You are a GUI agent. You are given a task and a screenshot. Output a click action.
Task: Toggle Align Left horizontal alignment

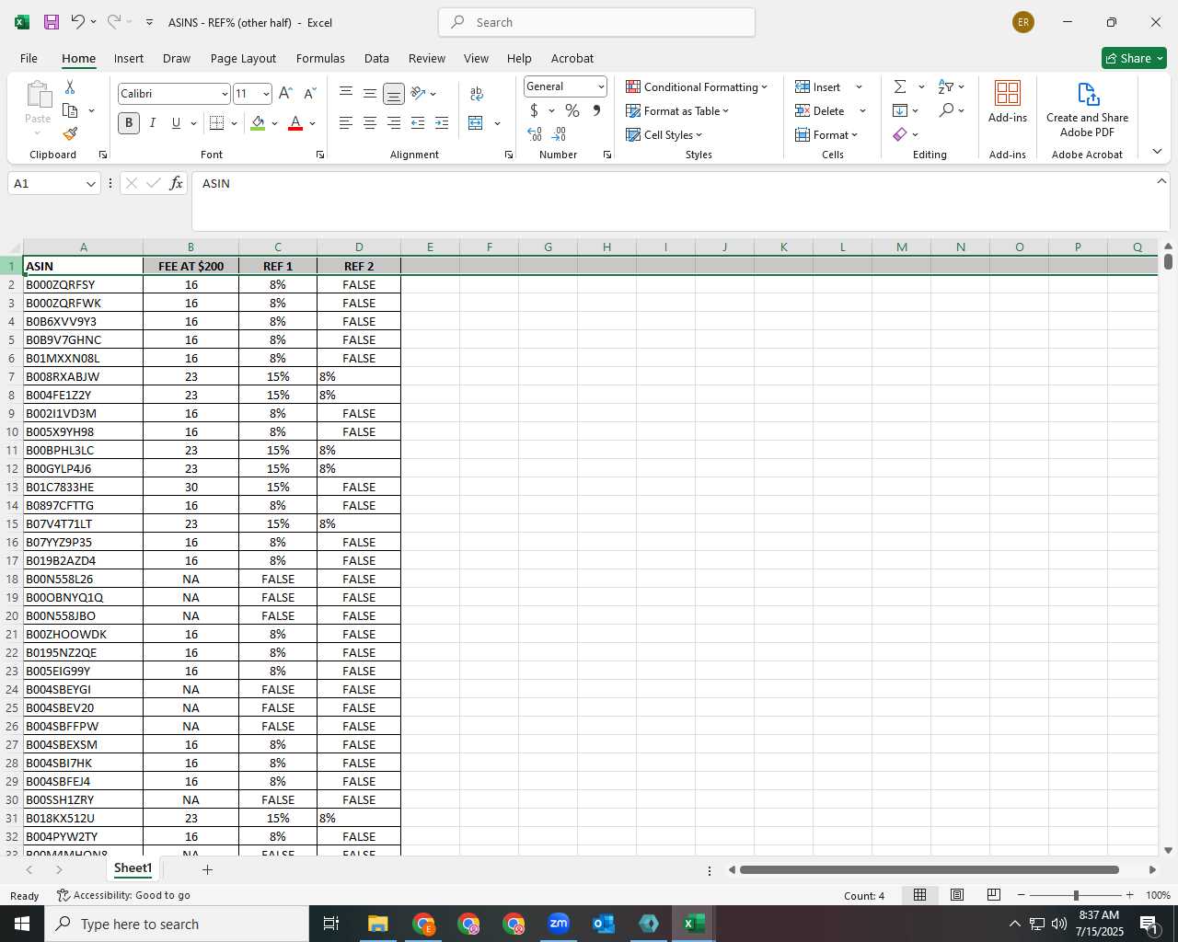click(346, 122)
